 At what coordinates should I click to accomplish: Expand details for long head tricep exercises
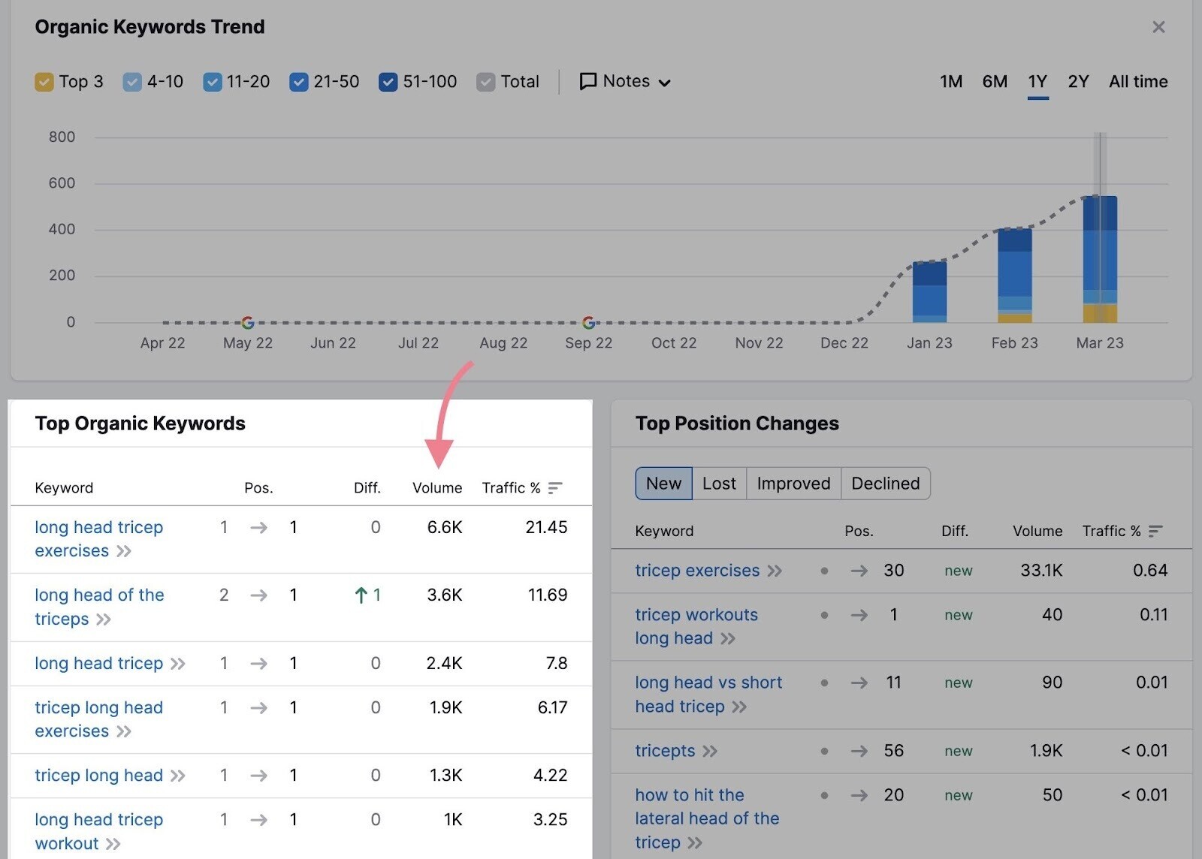pos(125,551)
